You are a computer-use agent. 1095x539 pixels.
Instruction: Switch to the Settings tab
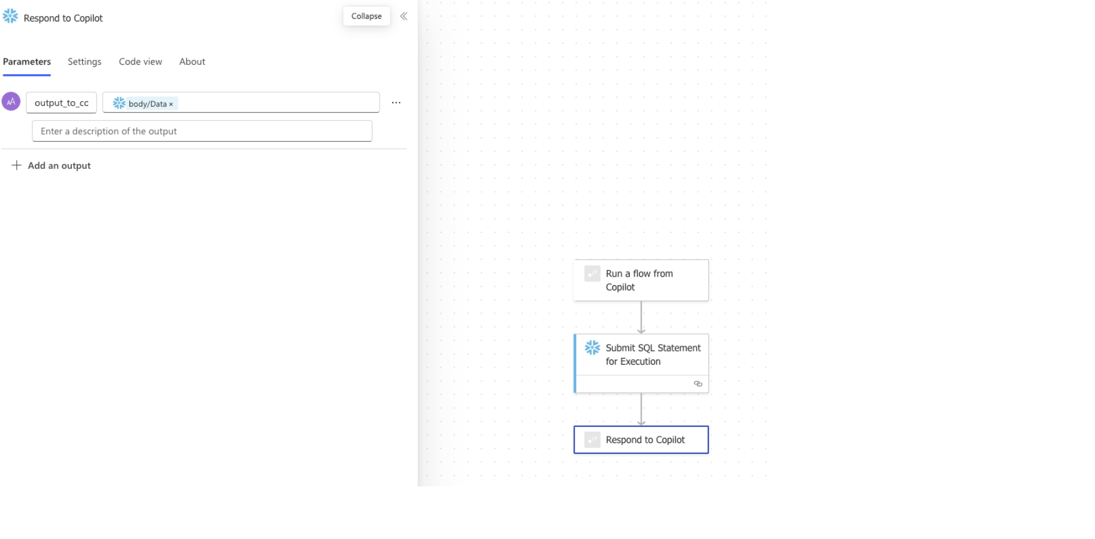[x=85, y=62]
